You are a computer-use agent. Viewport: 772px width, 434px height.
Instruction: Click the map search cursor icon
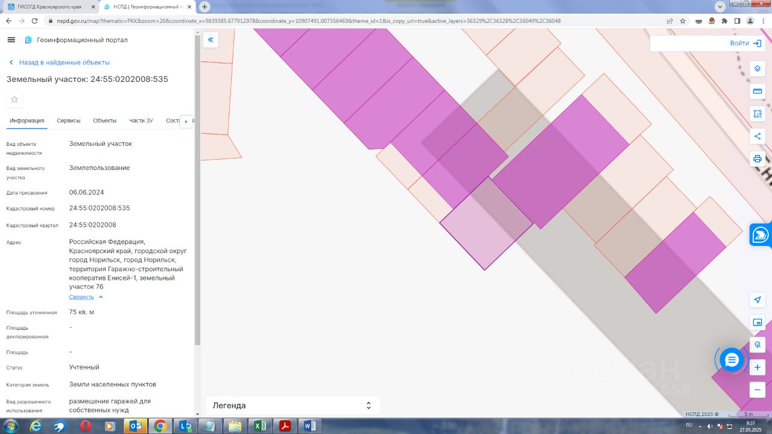click(x=758, y=345)
